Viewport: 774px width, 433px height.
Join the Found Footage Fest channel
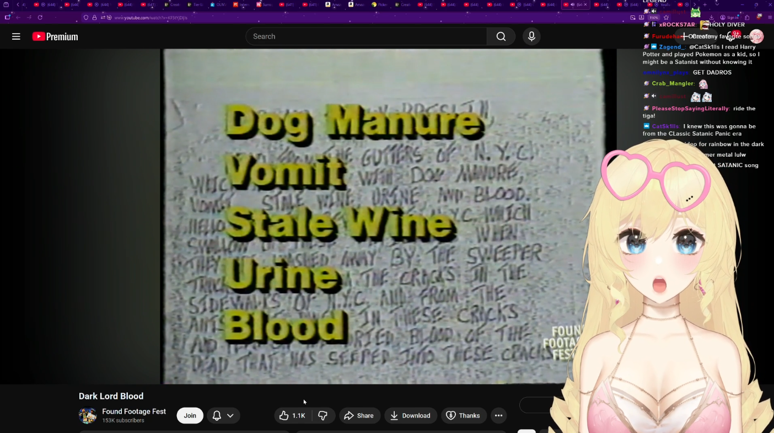click(190, 415)
